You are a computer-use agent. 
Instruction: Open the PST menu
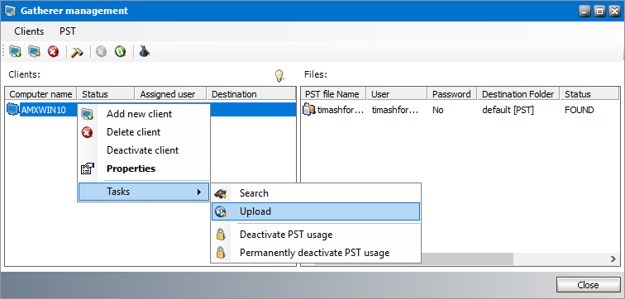point(67,31)
